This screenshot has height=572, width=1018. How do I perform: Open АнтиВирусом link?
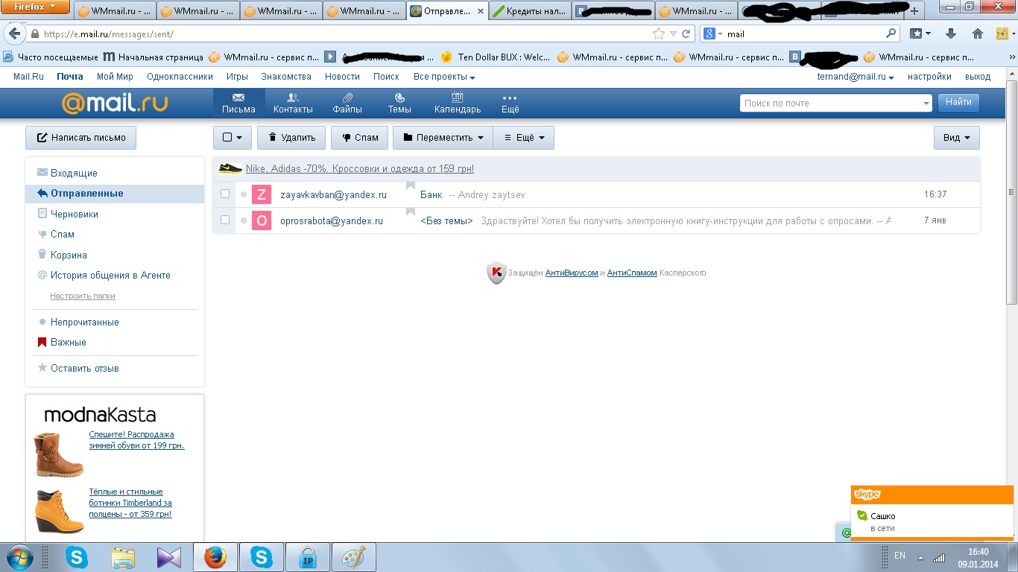tap(572, 273)
